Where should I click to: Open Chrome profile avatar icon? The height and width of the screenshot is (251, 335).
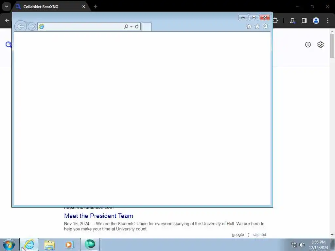click(316, 21)
